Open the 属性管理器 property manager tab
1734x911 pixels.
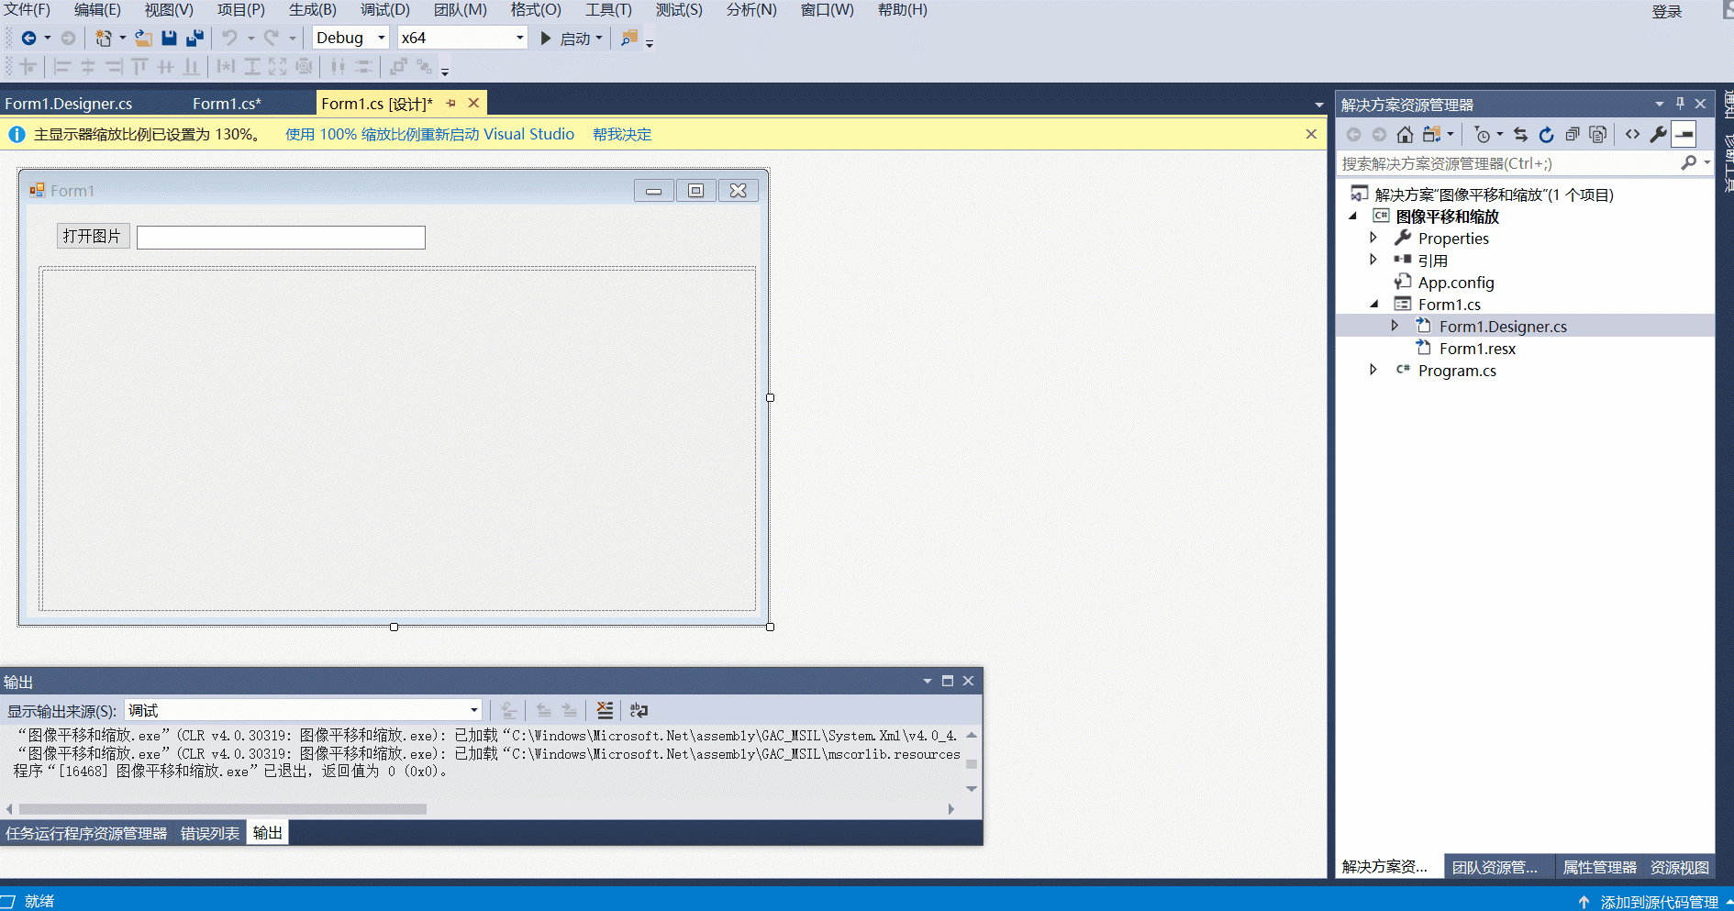(1600, 867)
